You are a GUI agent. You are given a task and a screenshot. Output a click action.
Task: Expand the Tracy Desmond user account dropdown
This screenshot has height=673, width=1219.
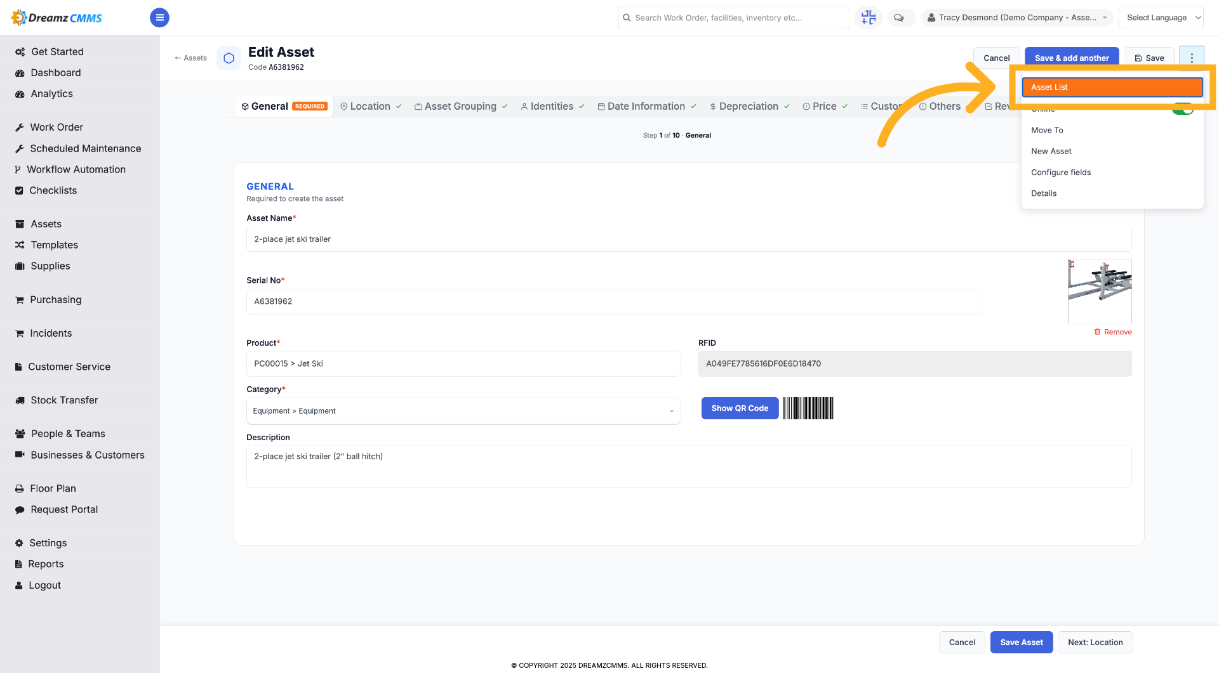pyautogui.click(x=1017, y=18)
